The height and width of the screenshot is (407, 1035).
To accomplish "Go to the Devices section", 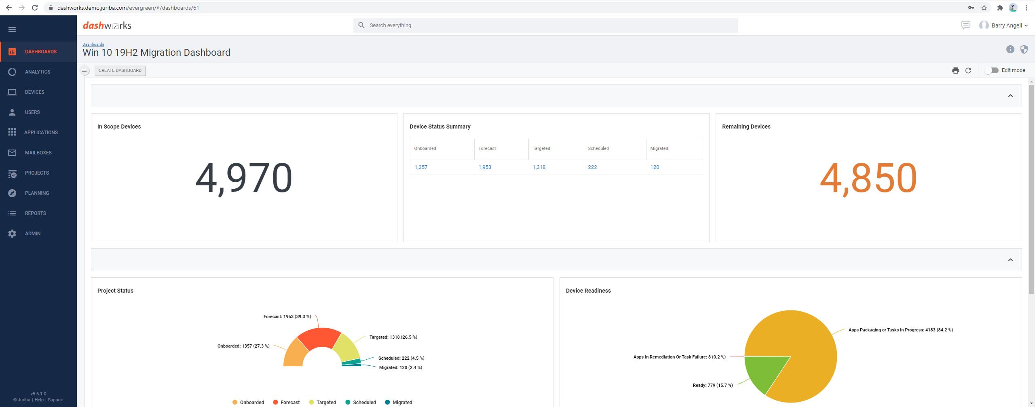I will (38, 92).
